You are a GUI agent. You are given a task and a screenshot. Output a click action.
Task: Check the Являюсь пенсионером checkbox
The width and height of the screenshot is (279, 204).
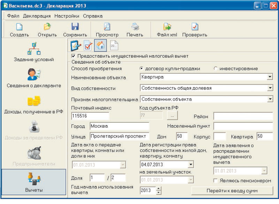(x=216, y=180)
